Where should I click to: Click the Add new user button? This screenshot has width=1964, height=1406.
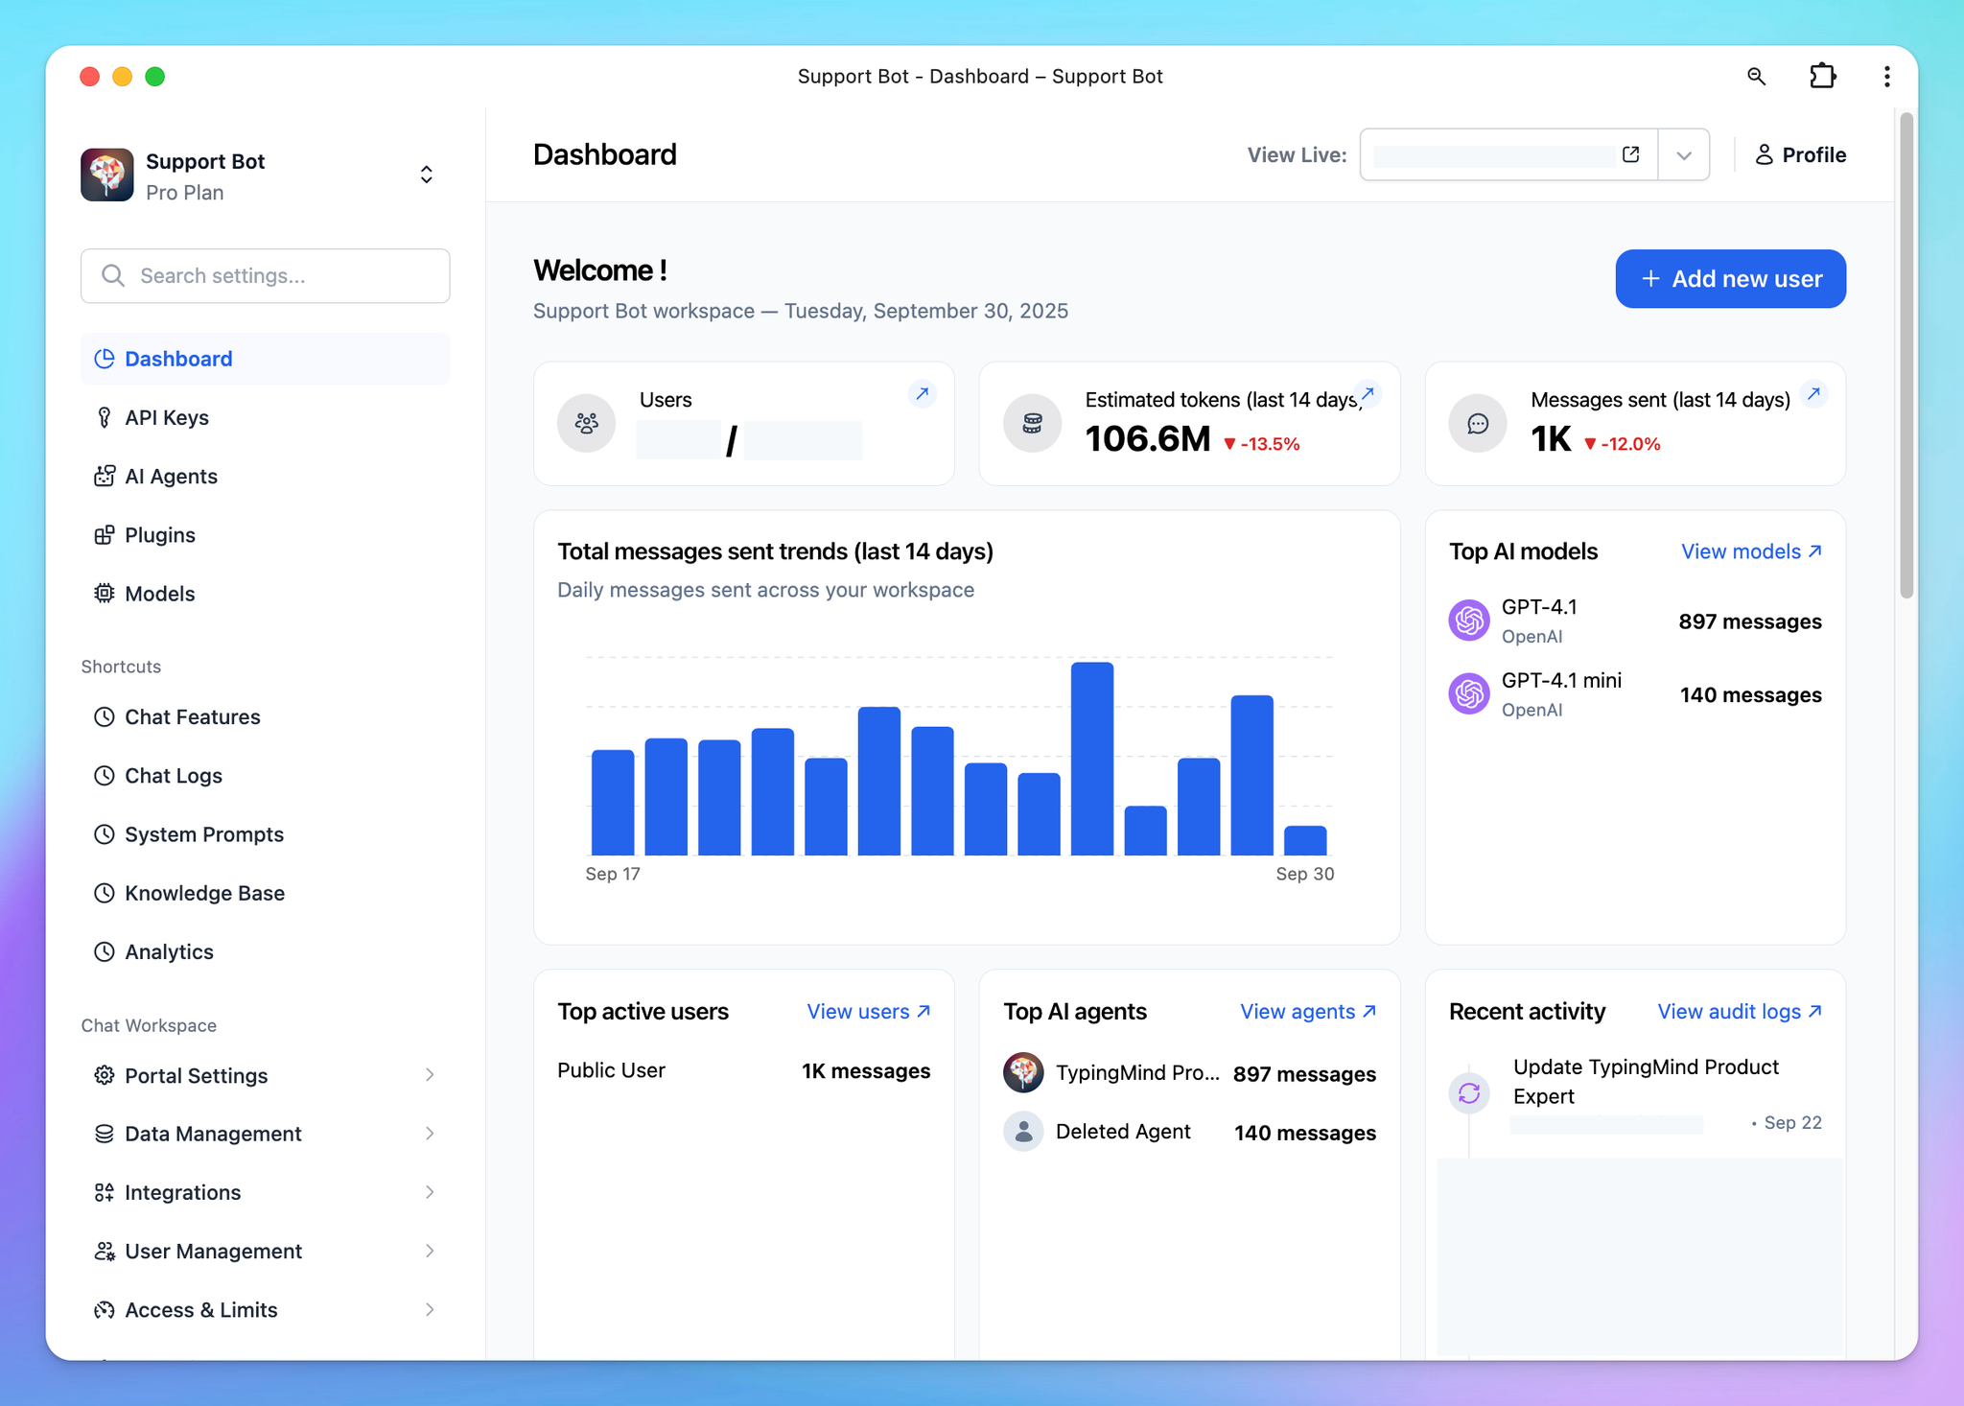click(1730, 279)
